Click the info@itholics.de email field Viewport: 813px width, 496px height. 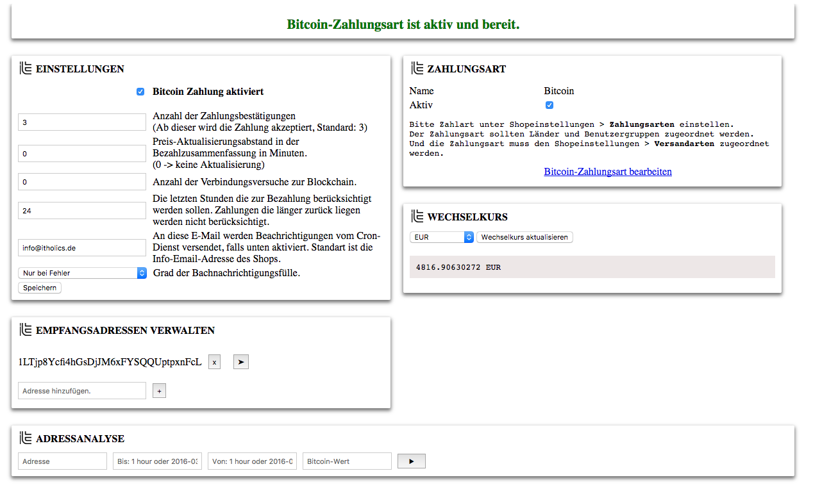[82, 247]
